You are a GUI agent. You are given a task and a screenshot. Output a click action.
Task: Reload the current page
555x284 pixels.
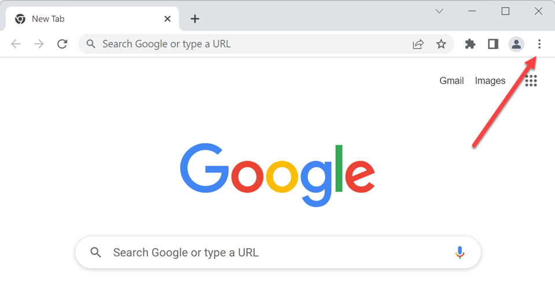pyautogui.click(x=63, y=44)
